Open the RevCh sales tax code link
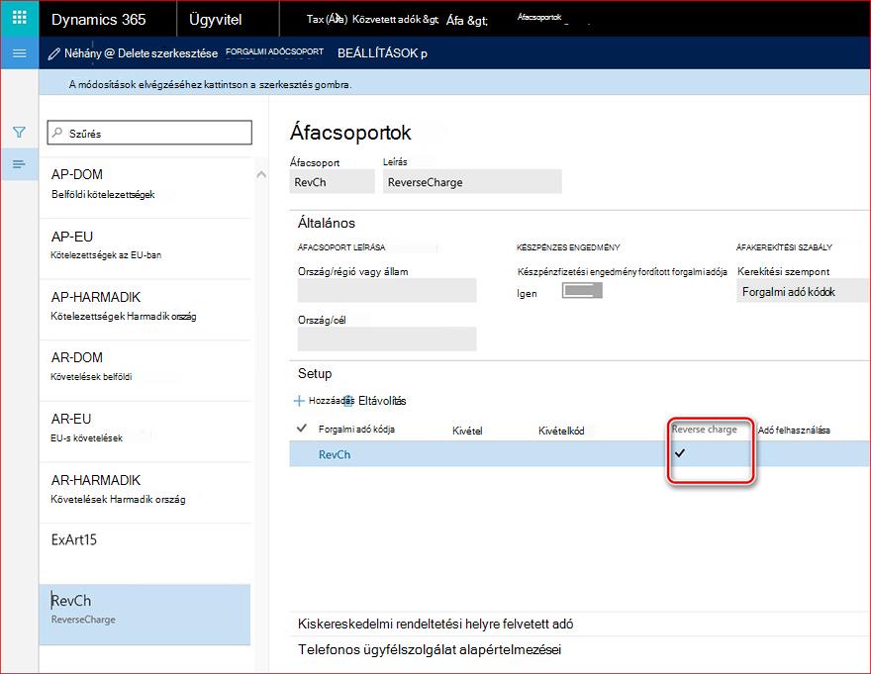 335,454
